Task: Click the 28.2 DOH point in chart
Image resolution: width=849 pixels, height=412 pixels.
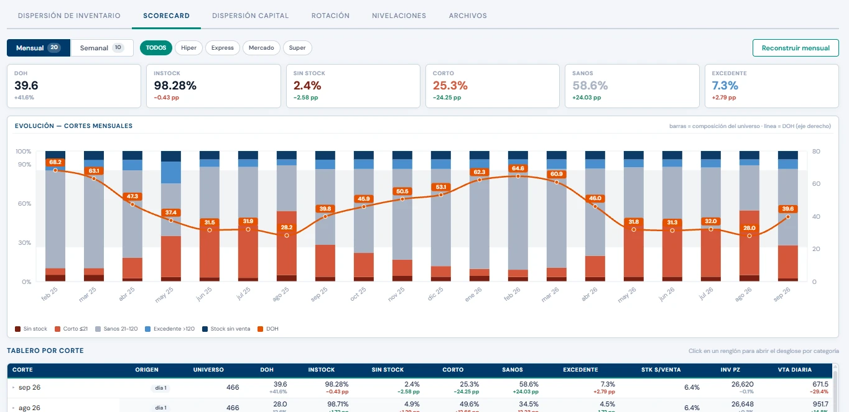Action: (x=287, y=236)
